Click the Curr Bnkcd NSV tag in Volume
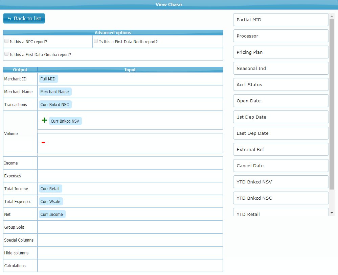338x275 pixels. click(x=65, y=121)
